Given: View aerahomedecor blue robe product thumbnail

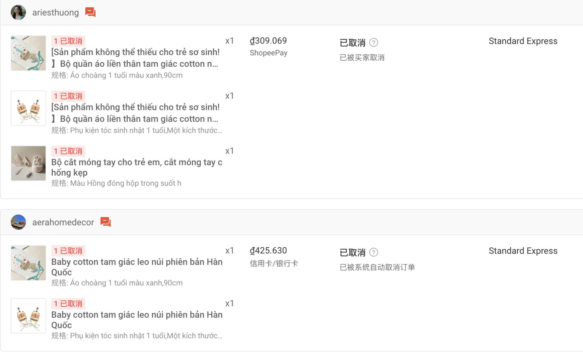Looking at the screenshot, I should [28, 263].
